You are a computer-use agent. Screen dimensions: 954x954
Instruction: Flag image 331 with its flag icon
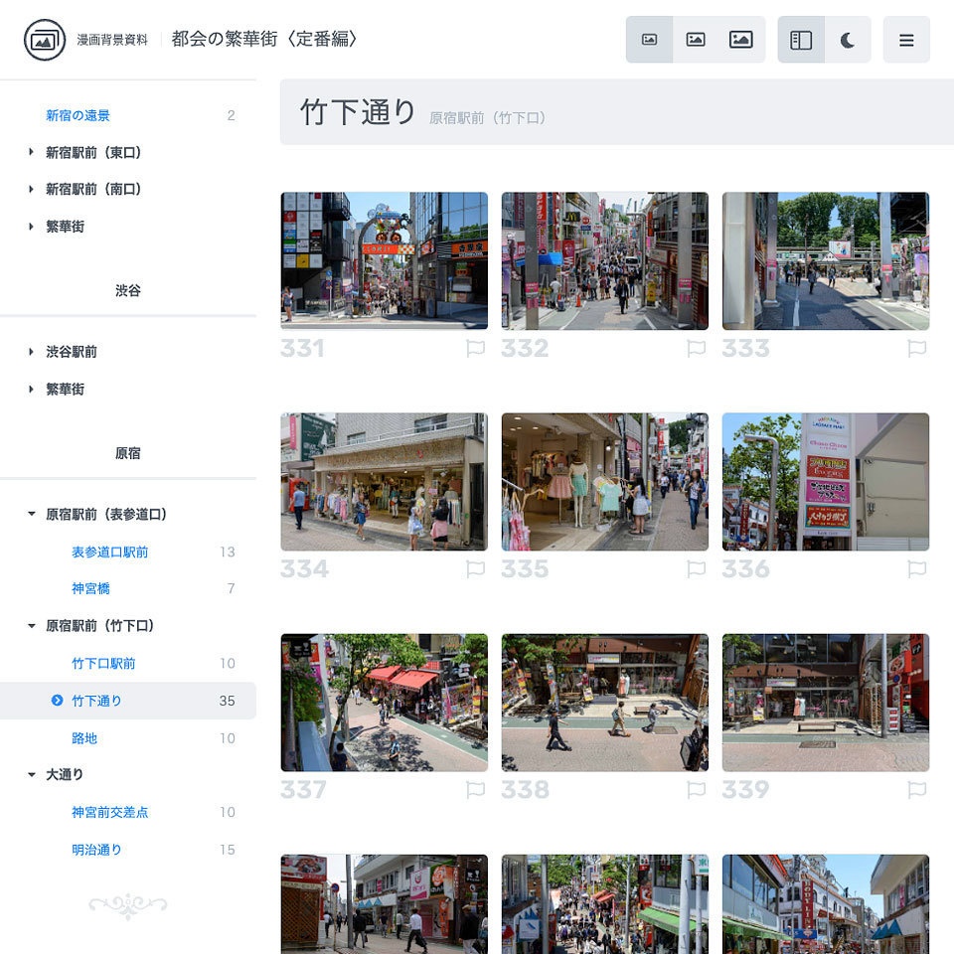tap(475, 349)
